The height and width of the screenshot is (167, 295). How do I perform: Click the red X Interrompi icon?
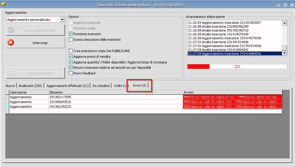pos(11,42)
